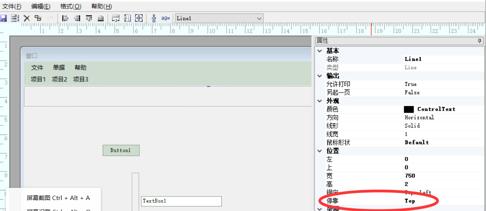
Task: Click the TextBox1 field on form
Action: 181,201
